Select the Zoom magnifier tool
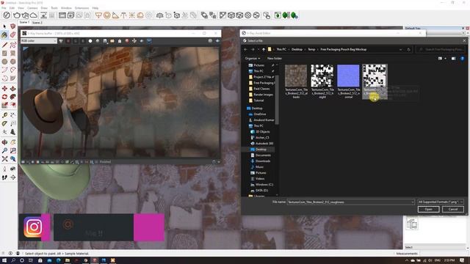The image size is (470, 264). click(4, 150)
